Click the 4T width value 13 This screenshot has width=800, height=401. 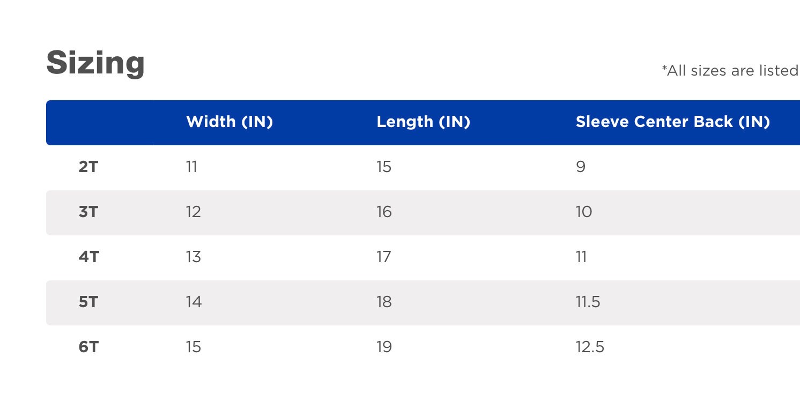pos(193,257)
